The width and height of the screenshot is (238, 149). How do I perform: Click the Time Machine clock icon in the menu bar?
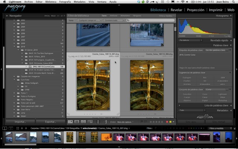[168, 2]
